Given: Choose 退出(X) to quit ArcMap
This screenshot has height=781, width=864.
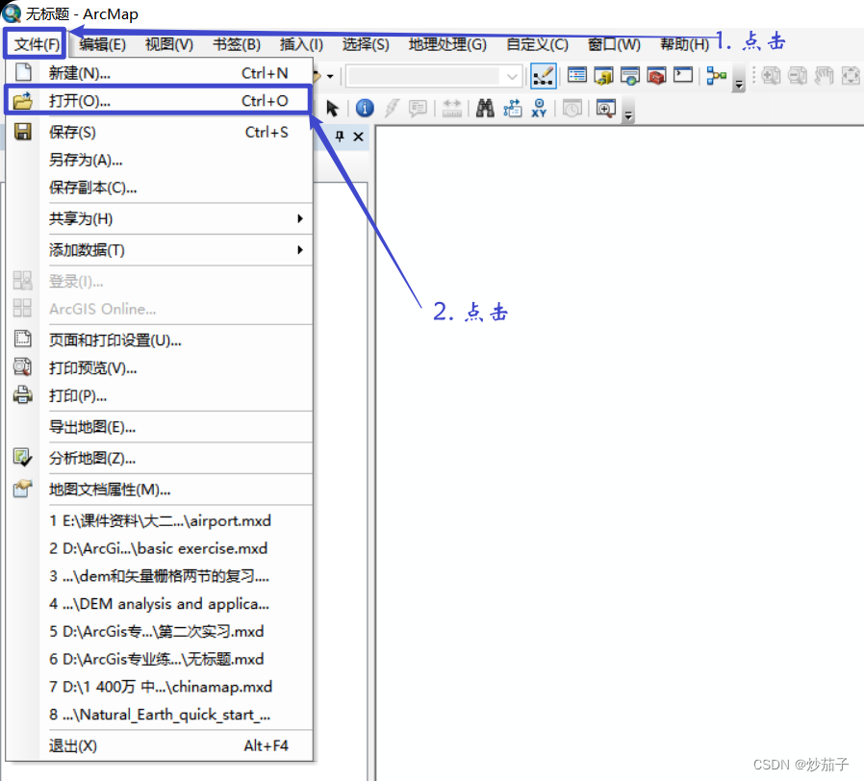Looking at the screenshot, I should tap(159, 745).
